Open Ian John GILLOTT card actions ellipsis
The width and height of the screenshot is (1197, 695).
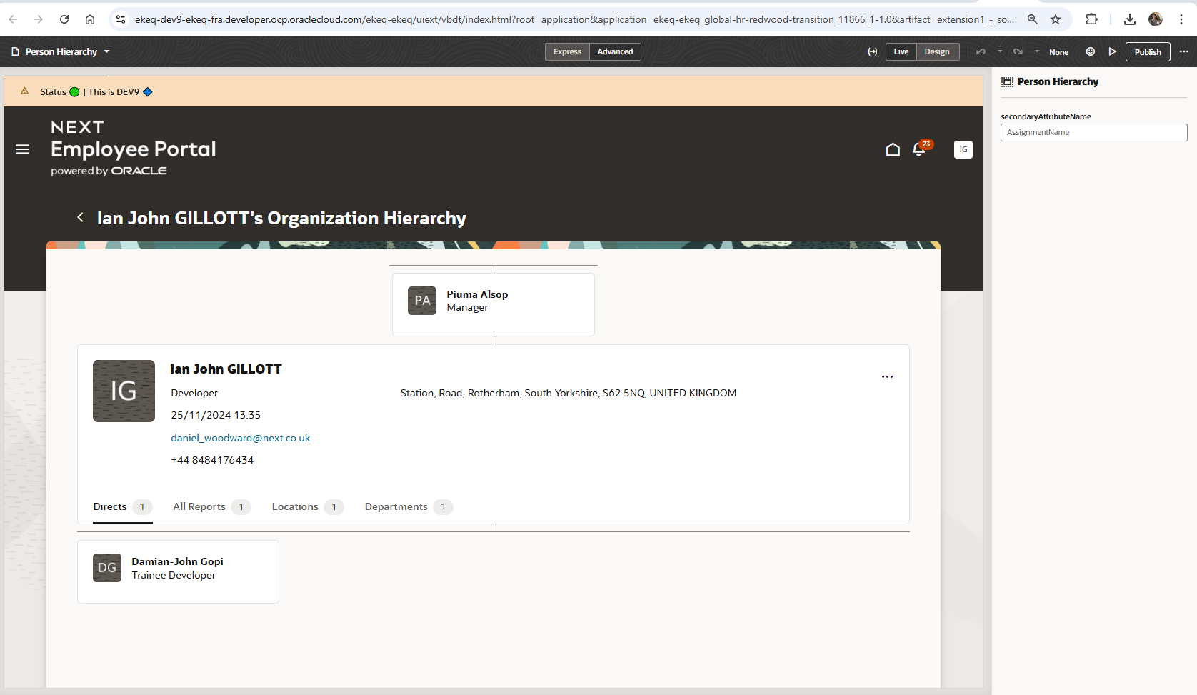pos(887,376)
